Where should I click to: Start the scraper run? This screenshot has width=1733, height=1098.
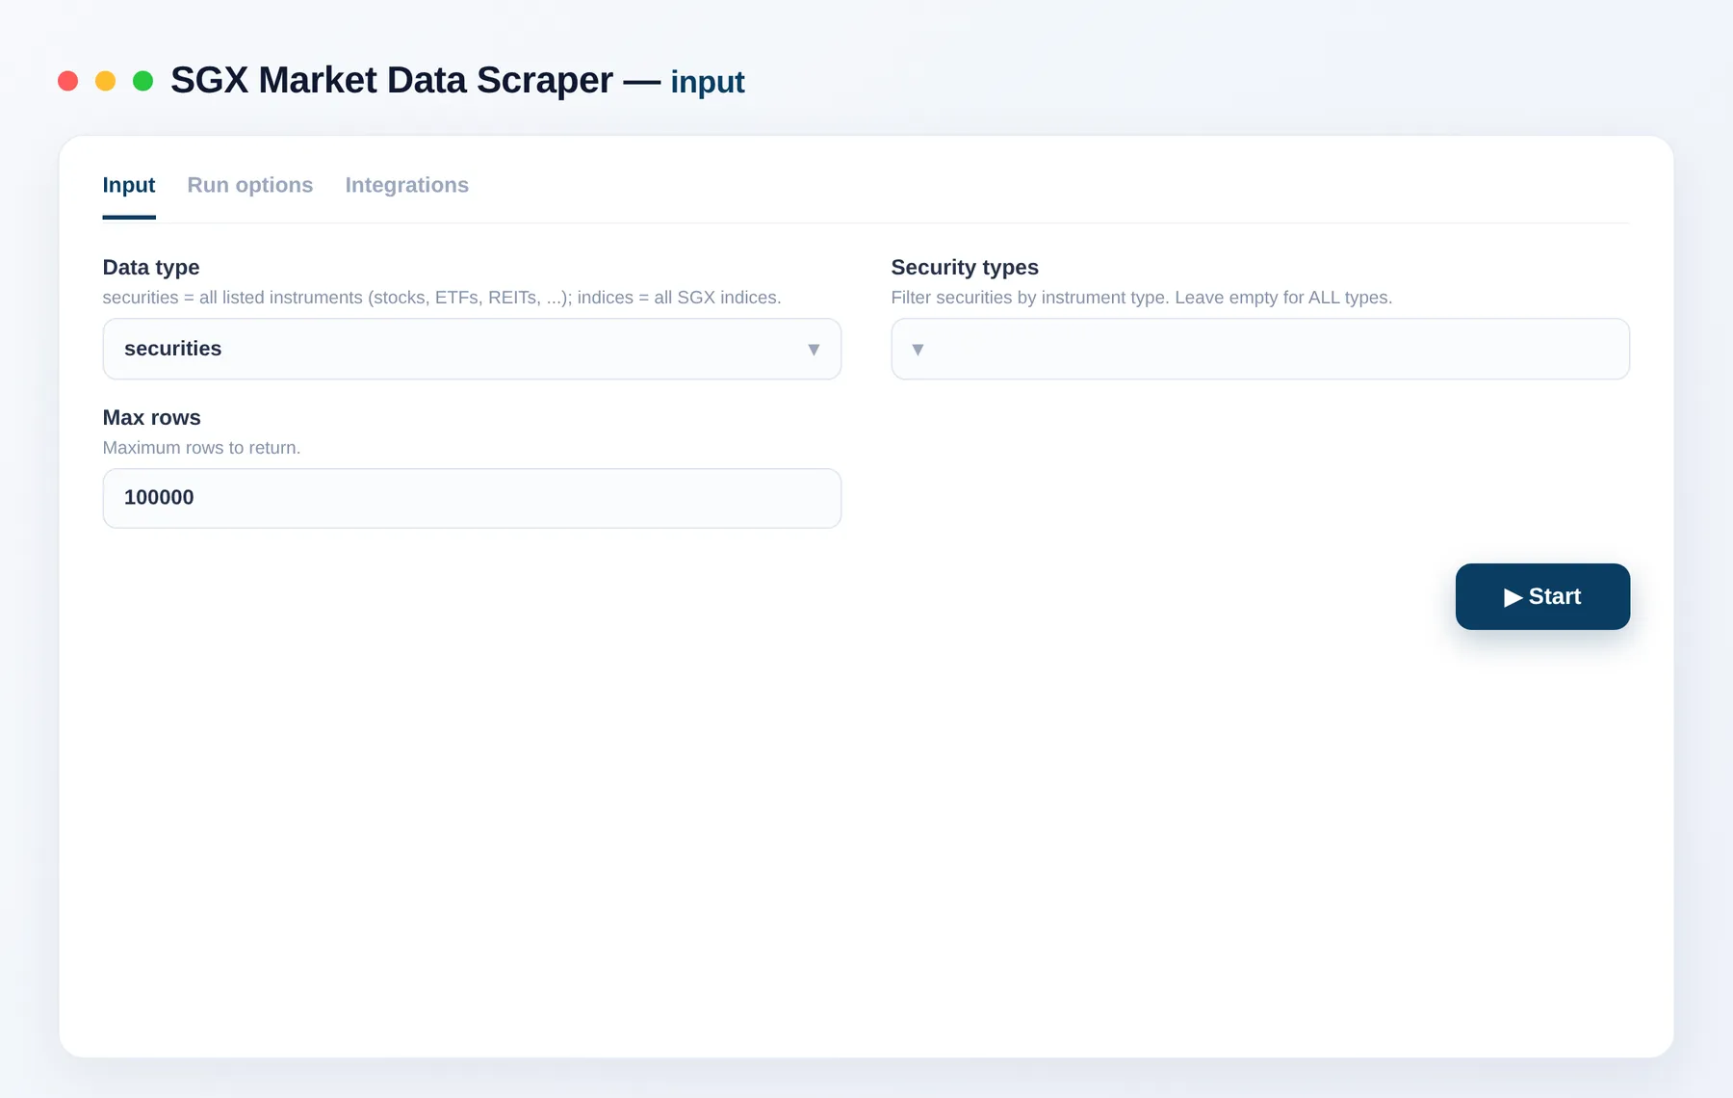pos(1542,596)
